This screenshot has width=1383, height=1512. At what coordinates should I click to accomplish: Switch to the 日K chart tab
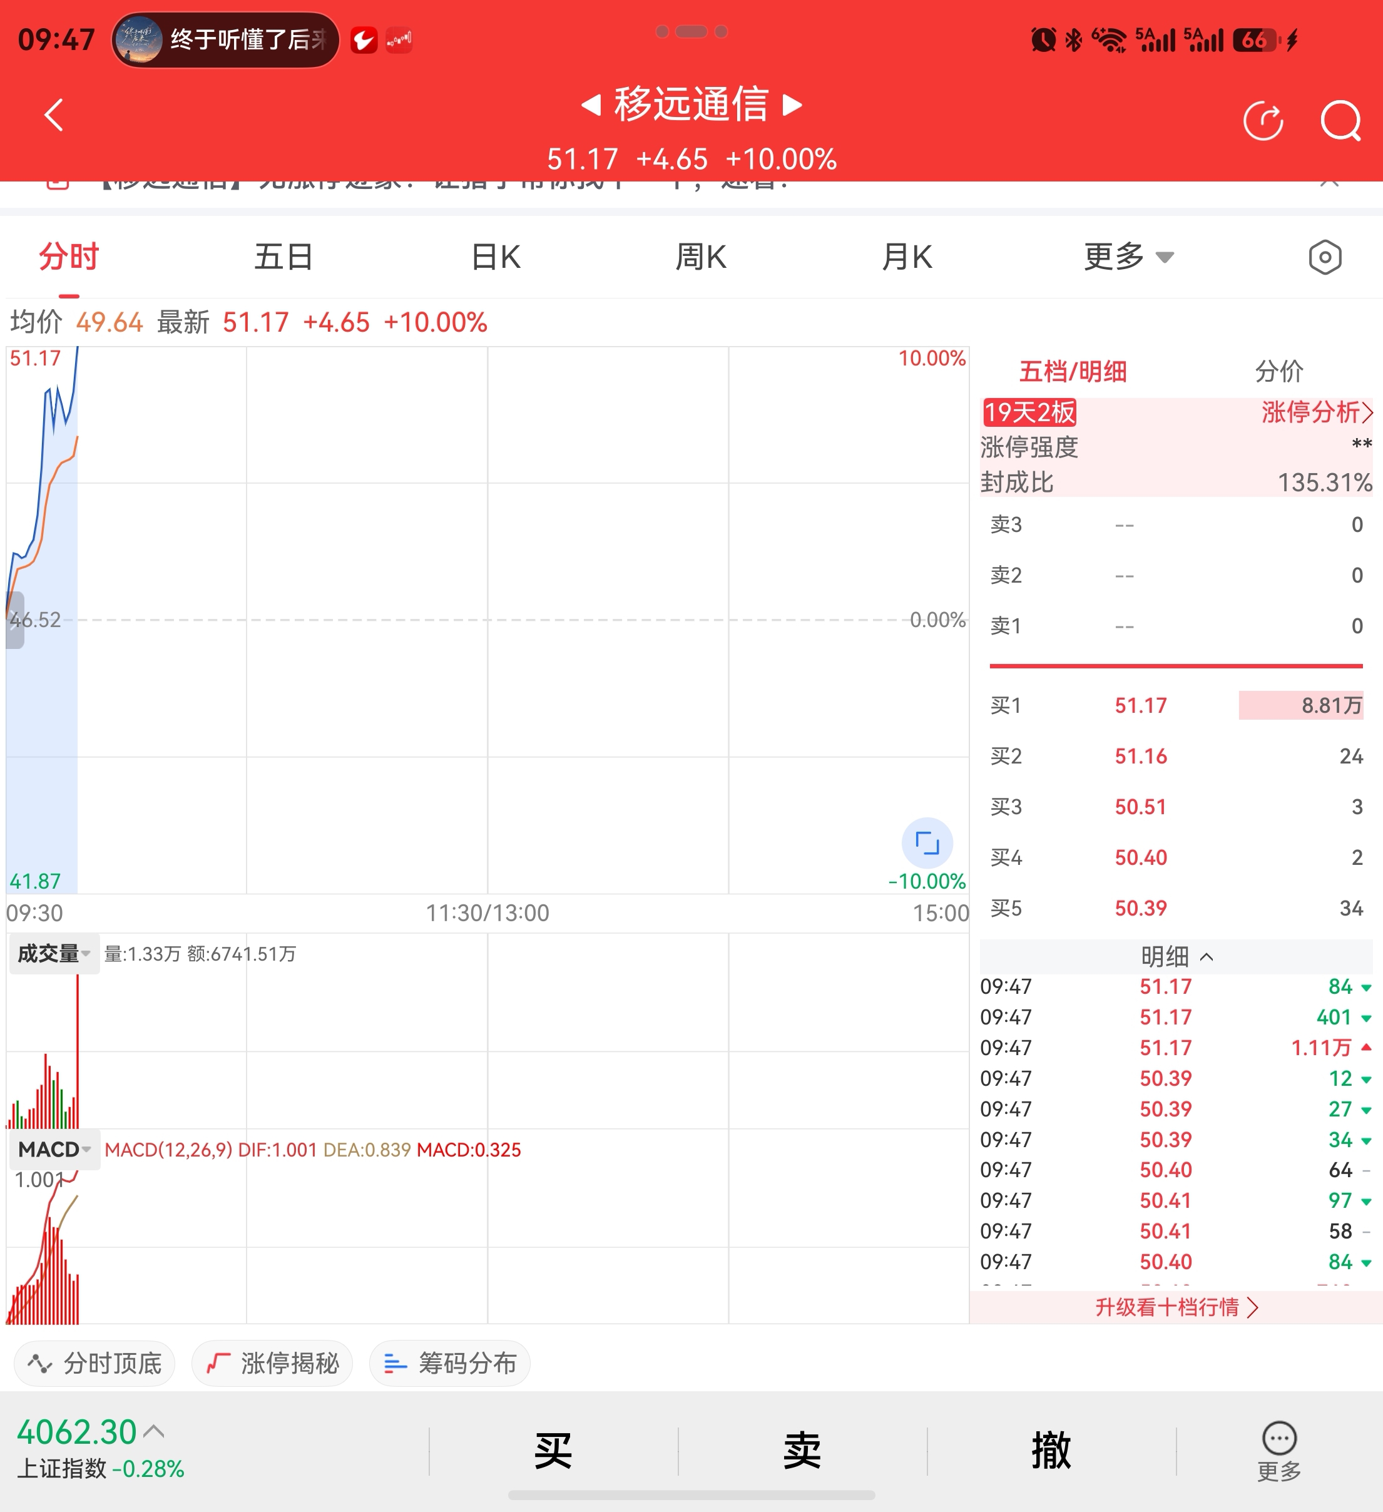pyautogui.click(x=496, y=257)
